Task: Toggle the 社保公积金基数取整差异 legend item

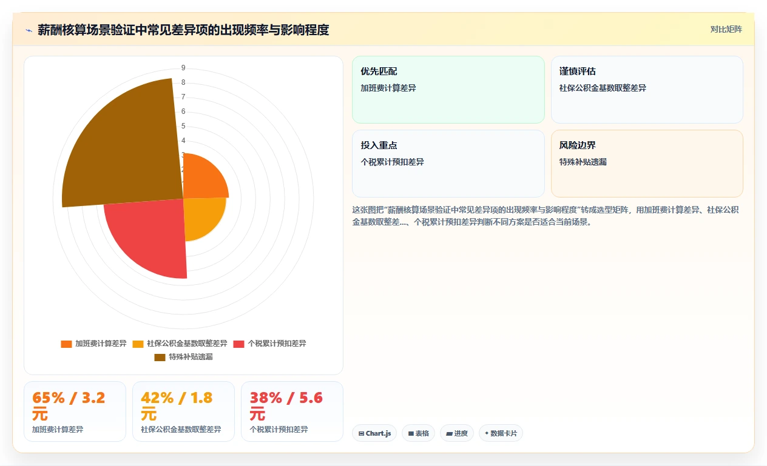Action: coord(180,344)
